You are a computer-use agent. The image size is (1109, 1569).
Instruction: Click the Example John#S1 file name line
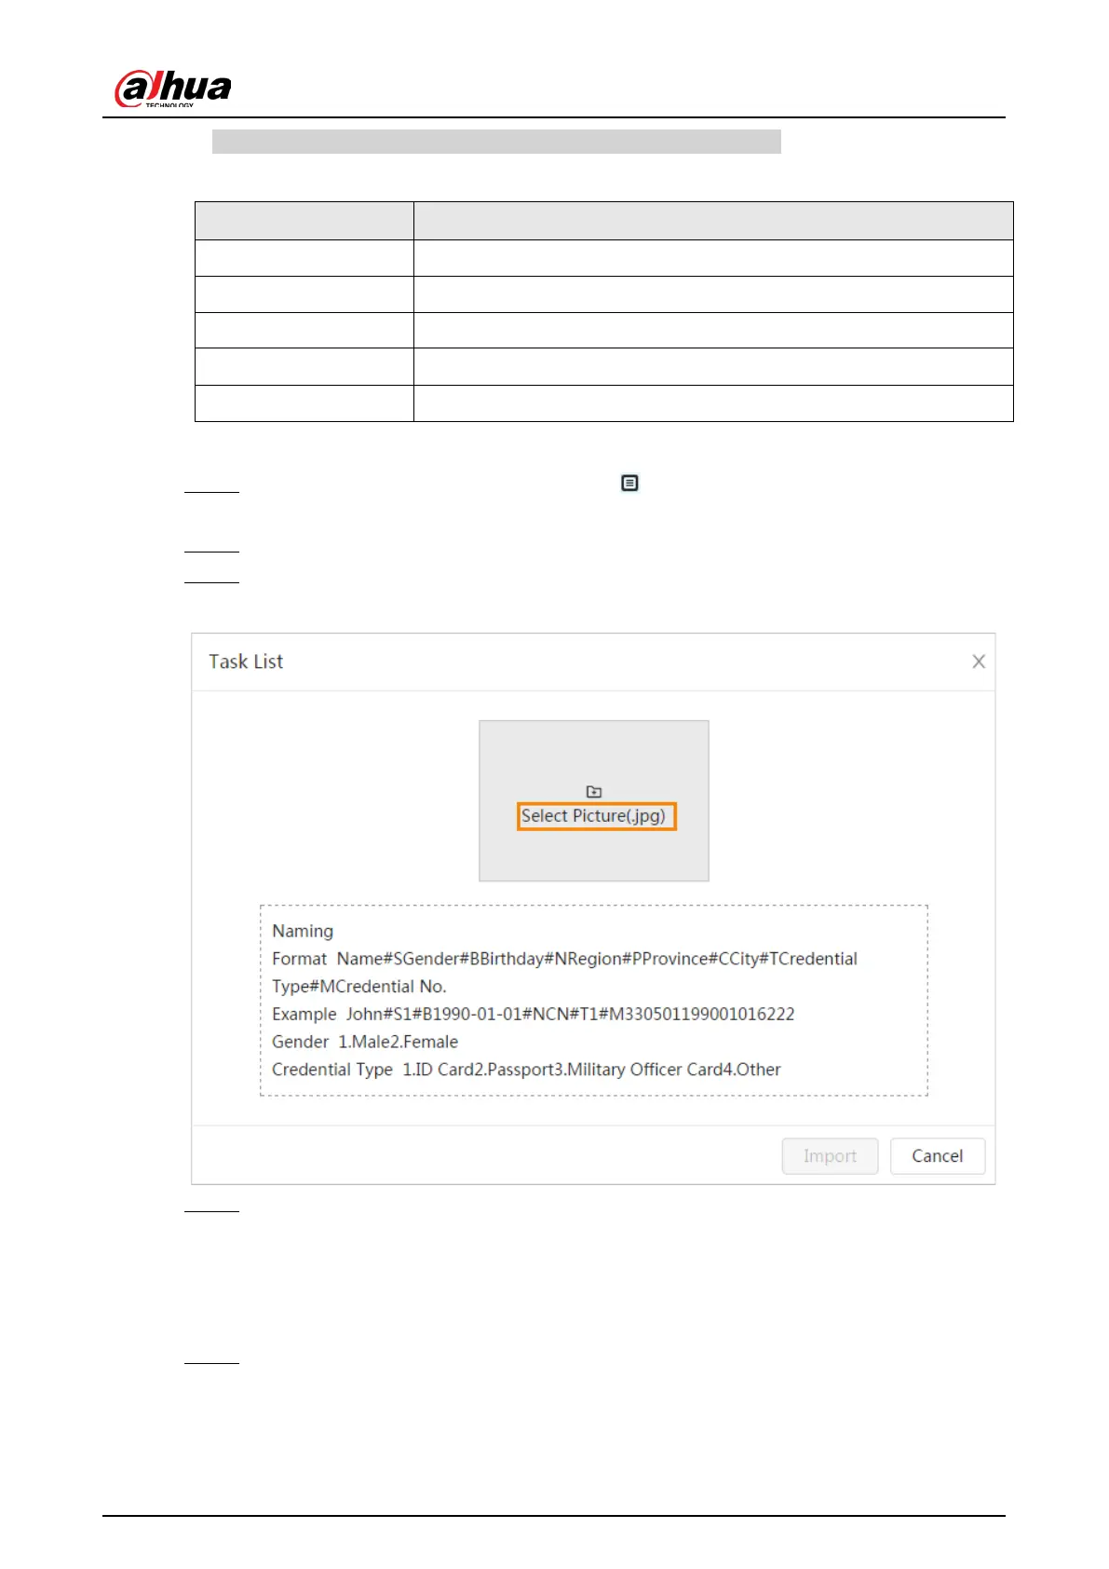[533, 1014]
